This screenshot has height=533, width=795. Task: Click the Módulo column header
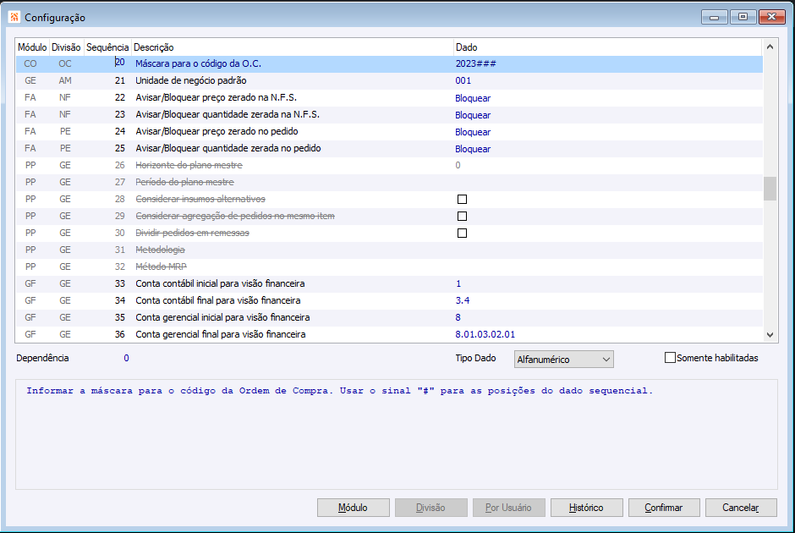coord(32,47)
